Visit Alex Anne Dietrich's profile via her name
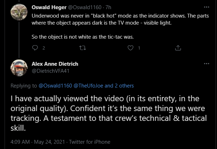Screen dimensions: 217x149 click(55, 64)
